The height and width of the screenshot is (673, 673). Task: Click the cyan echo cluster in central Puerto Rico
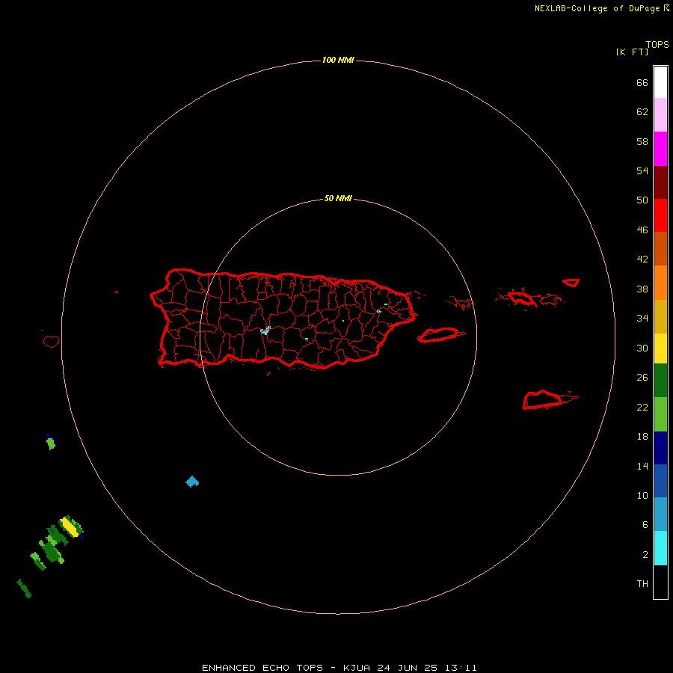[265, 331]
